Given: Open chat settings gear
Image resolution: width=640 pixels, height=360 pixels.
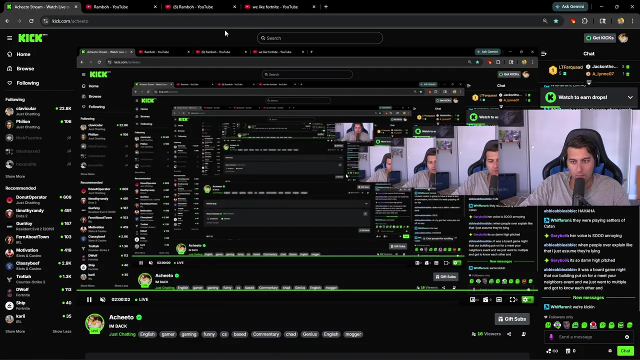Looking at the screenshot, I should (x=610, y=351).
